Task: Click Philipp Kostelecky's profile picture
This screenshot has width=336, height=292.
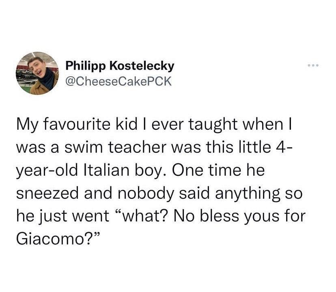Action: click(38, 73)
